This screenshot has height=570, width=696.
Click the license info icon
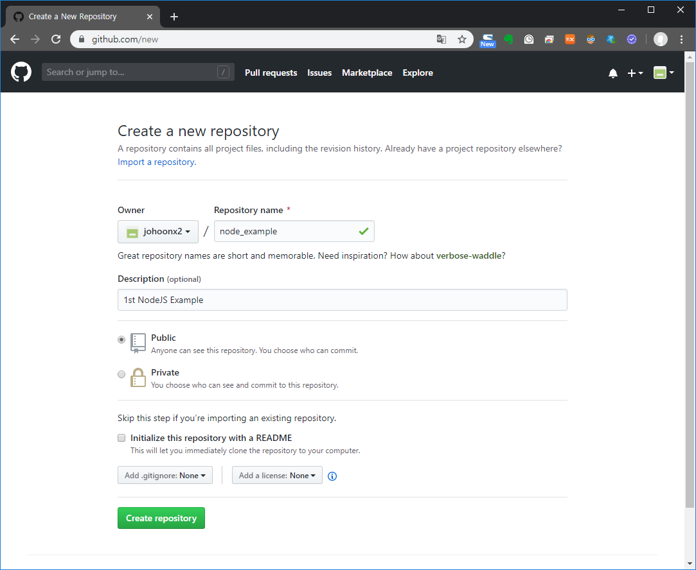click(332, 476)
